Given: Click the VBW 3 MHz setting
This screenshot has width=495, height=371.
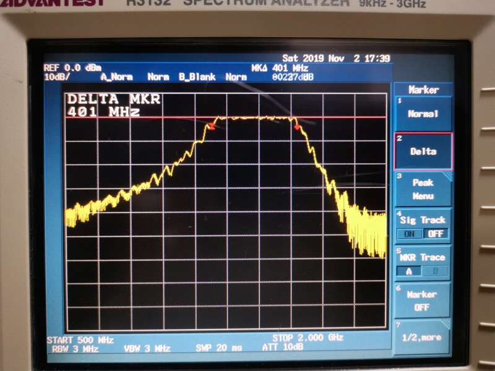Looking at the screenshot, I should pyautogui.click(x=147, y=349).
